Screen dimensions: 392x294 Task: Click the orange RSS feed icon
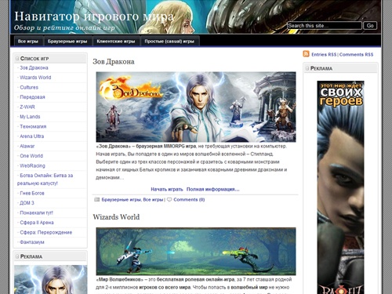[306, 54]
